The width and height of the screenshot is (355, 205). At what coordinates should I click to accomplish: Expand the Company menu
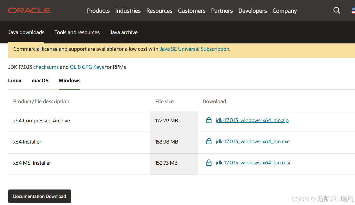pyautogui.click(x=285, y=11)
